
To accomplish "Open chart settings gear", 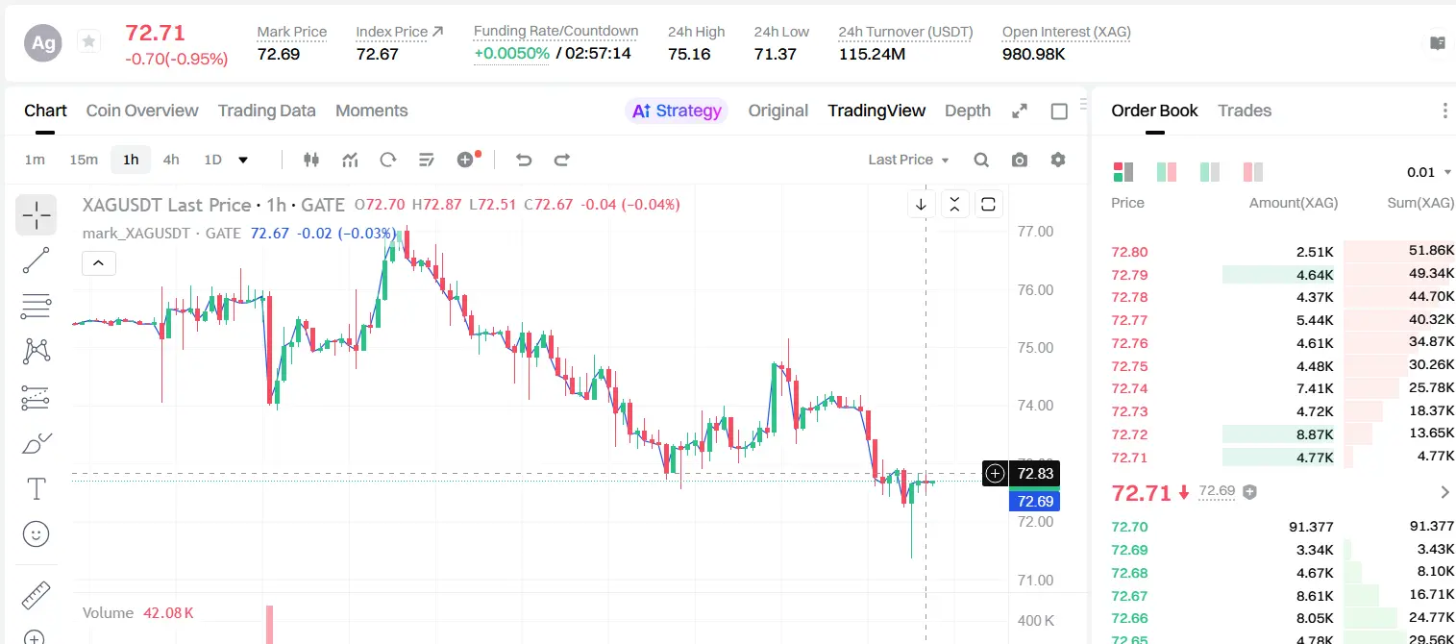I will coord(1058,160).
